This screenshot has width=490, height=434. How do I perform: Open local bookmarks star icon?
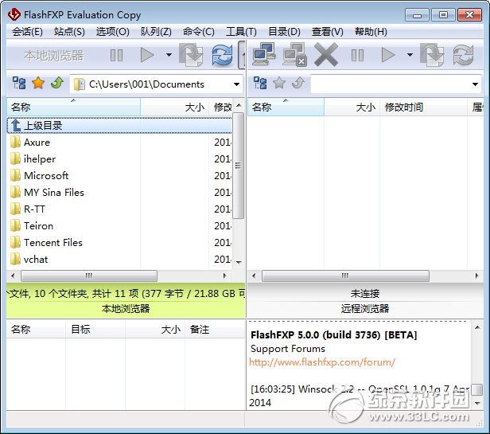click(x=38, y=84)
